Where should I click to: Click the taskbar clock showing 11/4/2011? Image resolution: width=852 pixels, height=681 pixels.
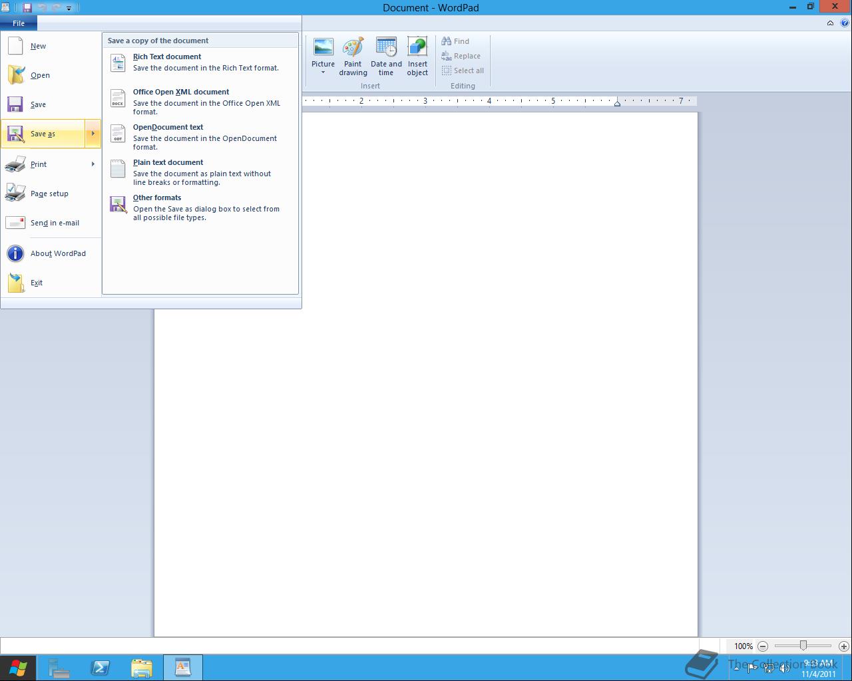point(818,668)
